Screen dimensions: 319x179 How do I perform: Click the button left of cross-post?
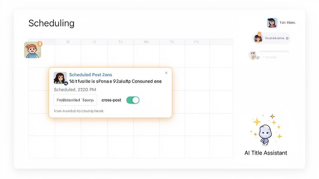pyautogui.click(x=75, y=100)
